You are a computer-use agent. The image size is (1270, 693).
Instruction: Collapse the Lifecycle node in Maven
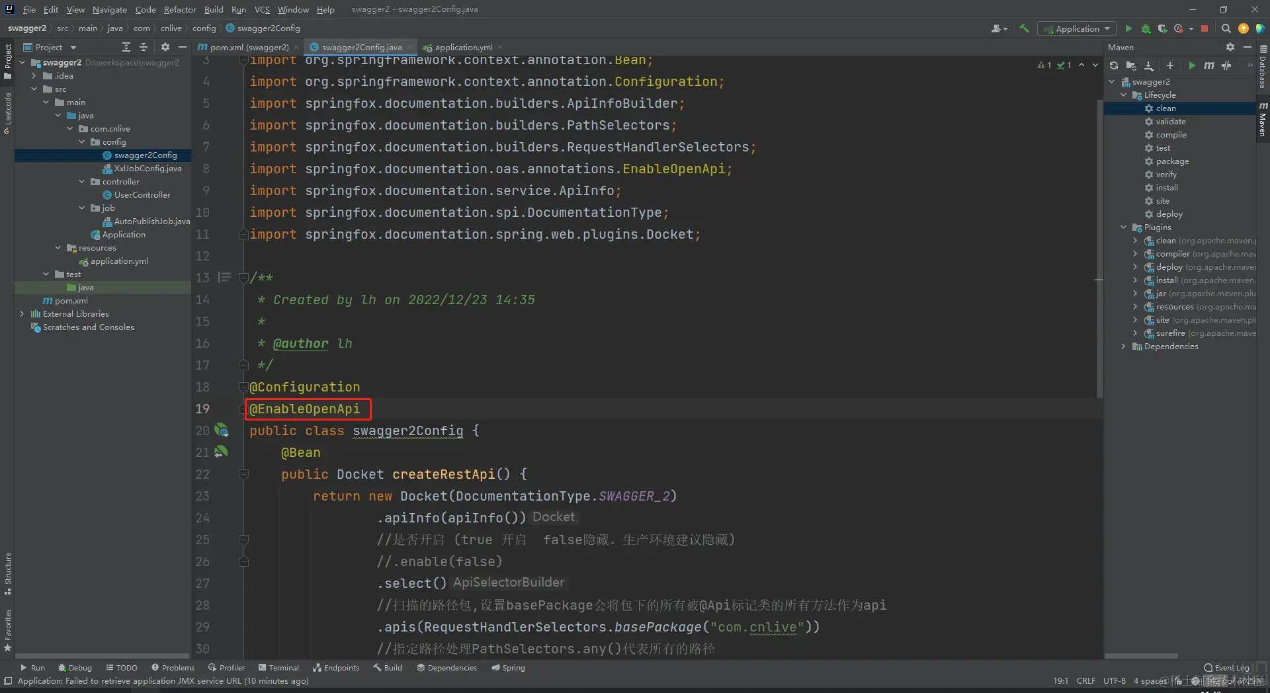1124,95
